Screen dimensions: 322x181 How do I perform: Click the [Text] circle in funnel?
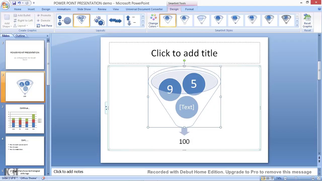pyautogui.click(x=187, y=107)
